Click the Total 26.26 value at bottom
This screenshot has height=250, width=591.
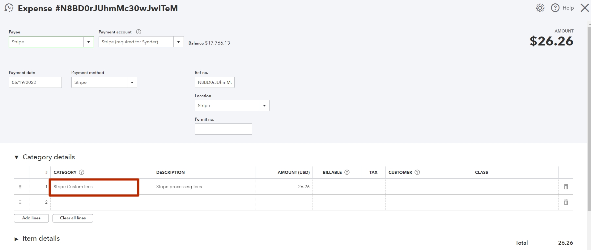[565, 243]
